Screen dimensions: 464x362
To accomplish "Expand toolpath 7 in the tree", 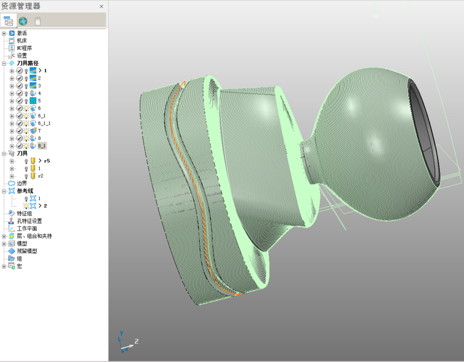I will coord(11,131).
